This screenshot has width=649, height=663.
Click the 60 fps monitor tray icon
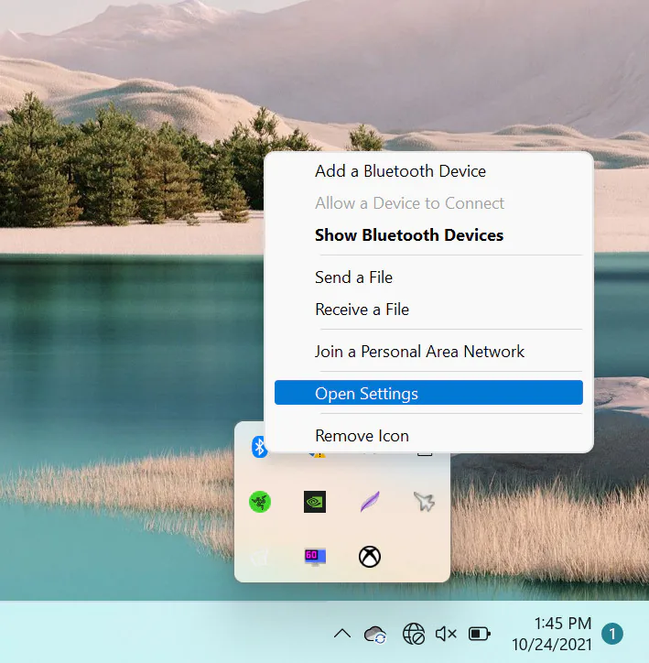315,557
